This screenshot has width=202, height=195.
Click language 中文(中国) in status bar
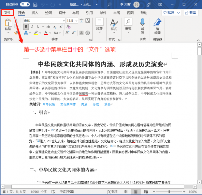click(x=67, y=192)
